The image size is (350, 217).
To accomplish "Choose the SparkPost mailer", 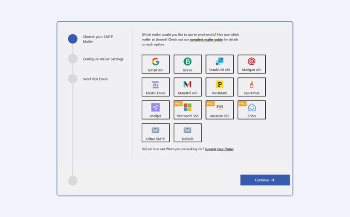I will (252, 87).
